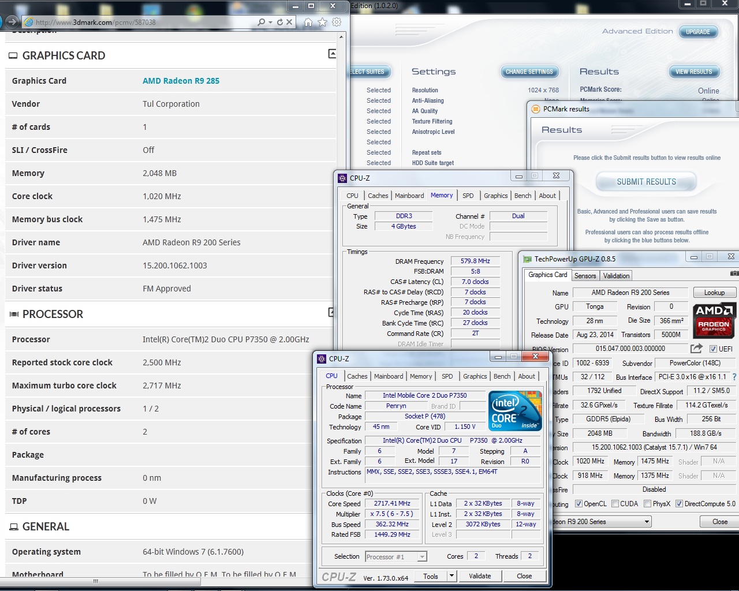Screen dimensions: 739x591
Task: Click the search magnifier in address bar
Action: coord(262,22)
